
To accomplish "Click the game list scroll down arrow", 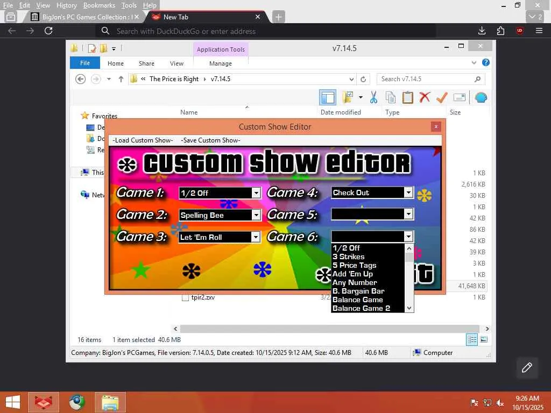I will [x=409, y=308].
